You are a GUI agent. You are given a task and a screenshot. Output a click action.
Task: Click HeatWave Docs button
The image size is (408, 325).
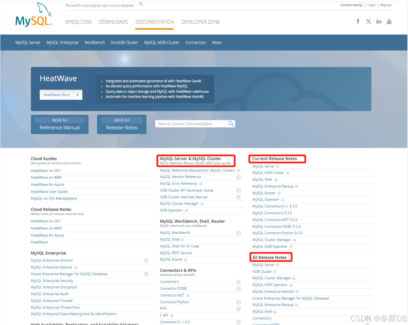56,95
